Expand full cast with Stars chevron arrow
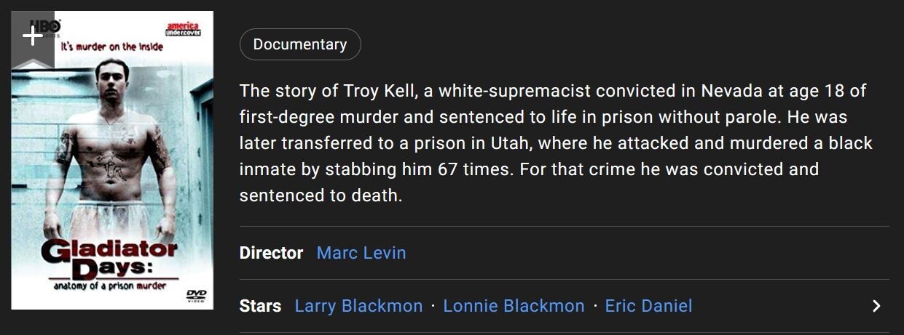The image size is (904, 335). coord(876,306)
